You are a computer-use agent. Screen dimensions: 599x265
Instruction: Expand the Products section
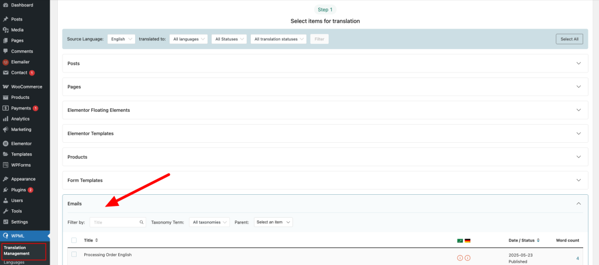[325, 157]
